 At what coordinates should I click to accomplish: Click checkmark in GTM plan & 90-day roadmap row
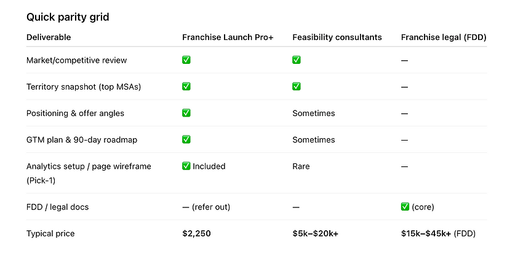tap(186, 139)
